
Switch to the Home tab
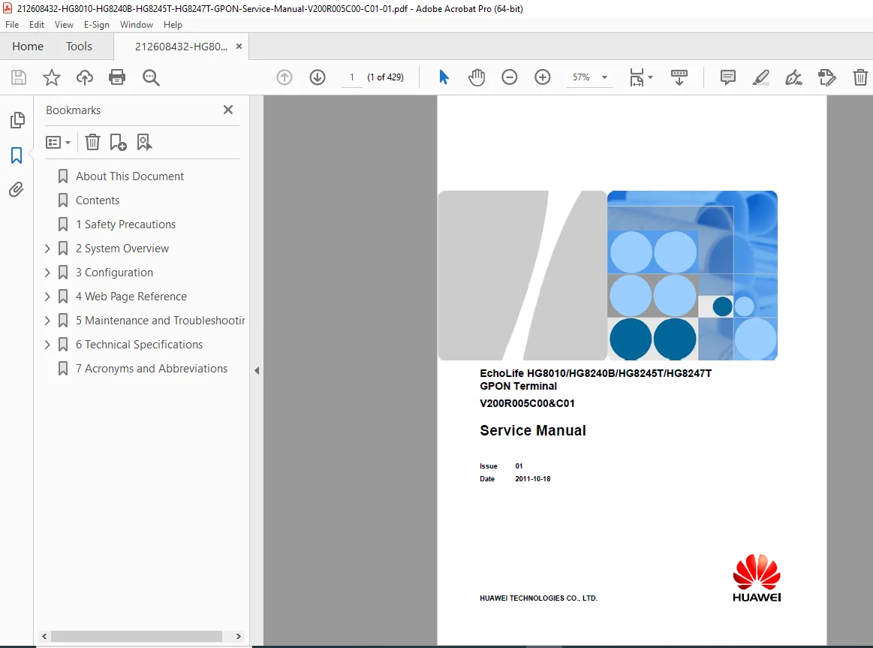point(28,47)
